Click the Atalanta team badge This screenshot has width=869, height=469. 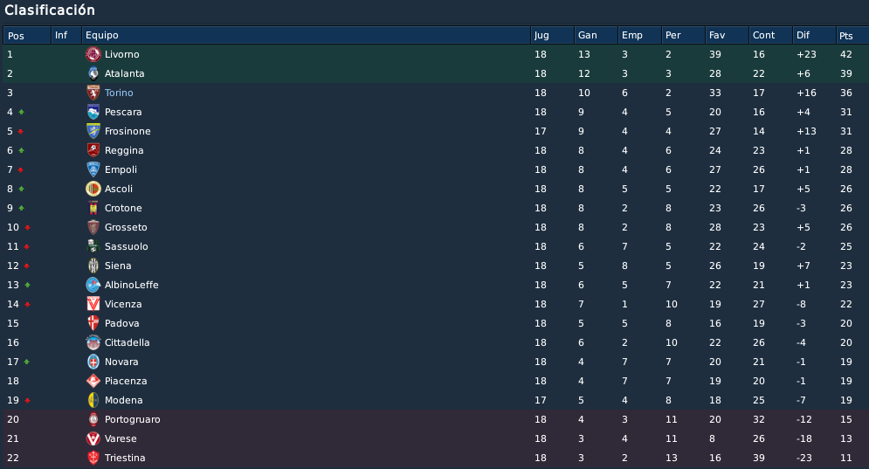tap(93, 73)
